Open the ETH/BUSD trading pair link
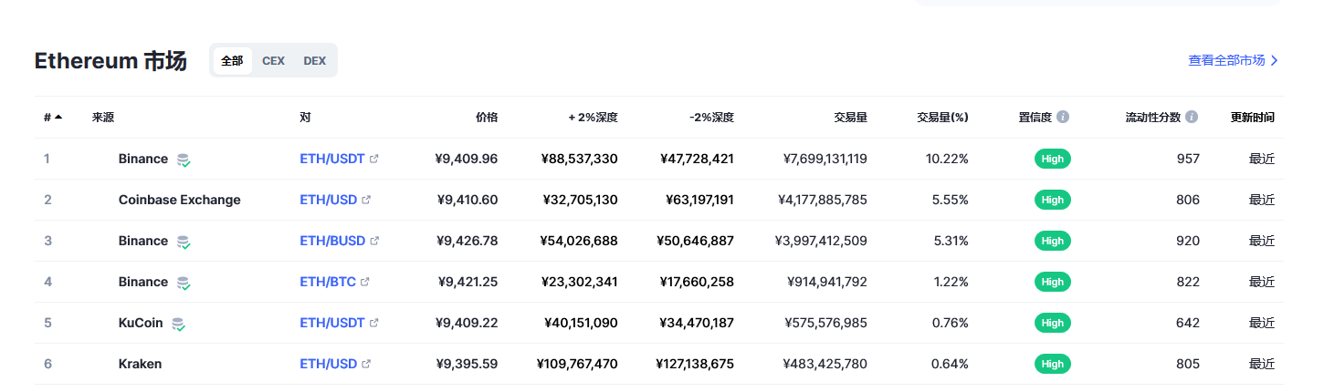 coord(332,241)
